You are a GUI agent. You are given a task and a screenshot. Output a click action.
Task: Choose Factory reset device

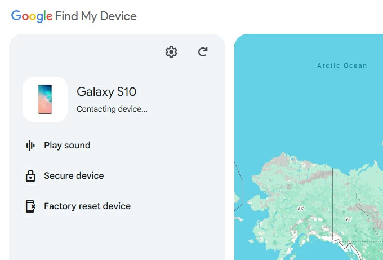tap(87, 206)
